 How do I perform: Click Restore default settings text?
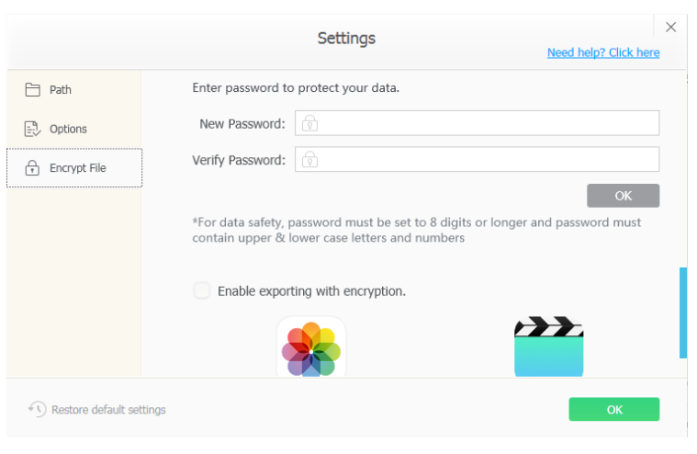108,410
